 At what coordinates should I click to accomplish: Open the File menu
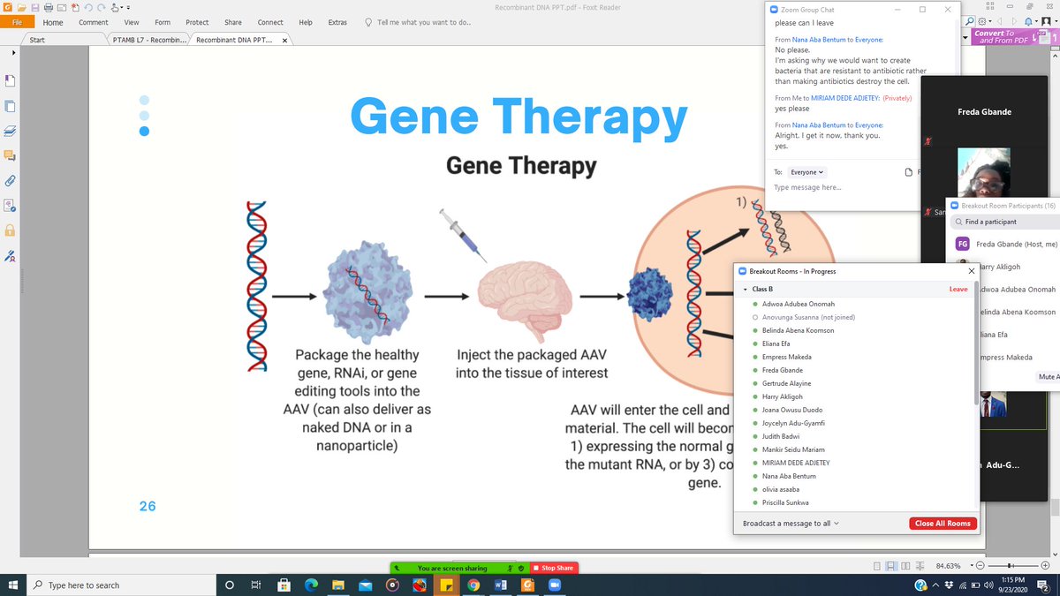coord(17,22)
